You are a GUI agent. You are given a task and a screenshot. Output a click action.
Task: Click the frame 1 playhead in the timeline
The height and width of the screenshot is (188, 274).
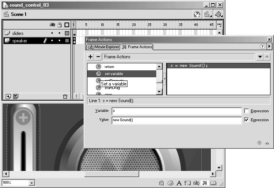pyautogui.click(x=74, y=25)
